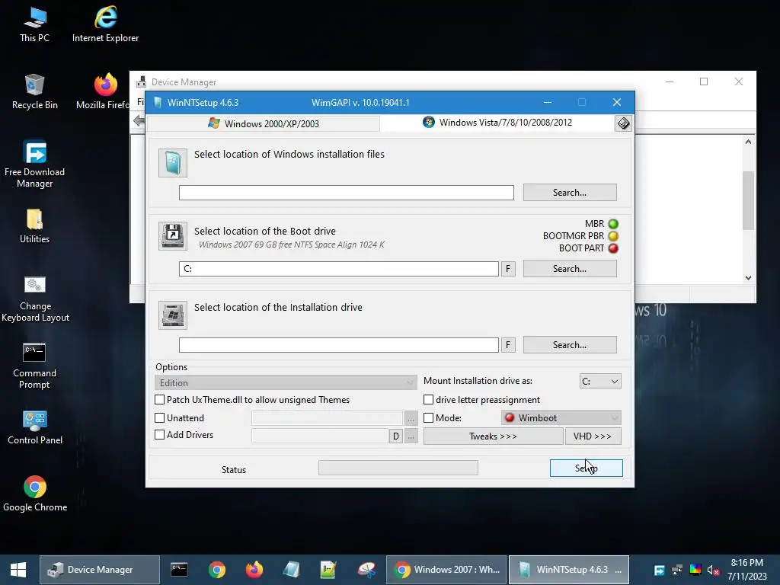The width and height of the screenshot is (780, 585).
Task: Open Internet Explorer desktop icon
Action: pyautogui.click(x=105, y=24)
